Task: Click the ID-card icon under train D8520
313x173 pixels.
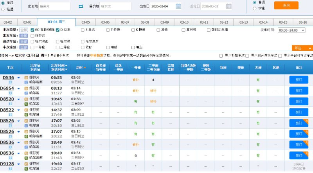Action: 11,104
